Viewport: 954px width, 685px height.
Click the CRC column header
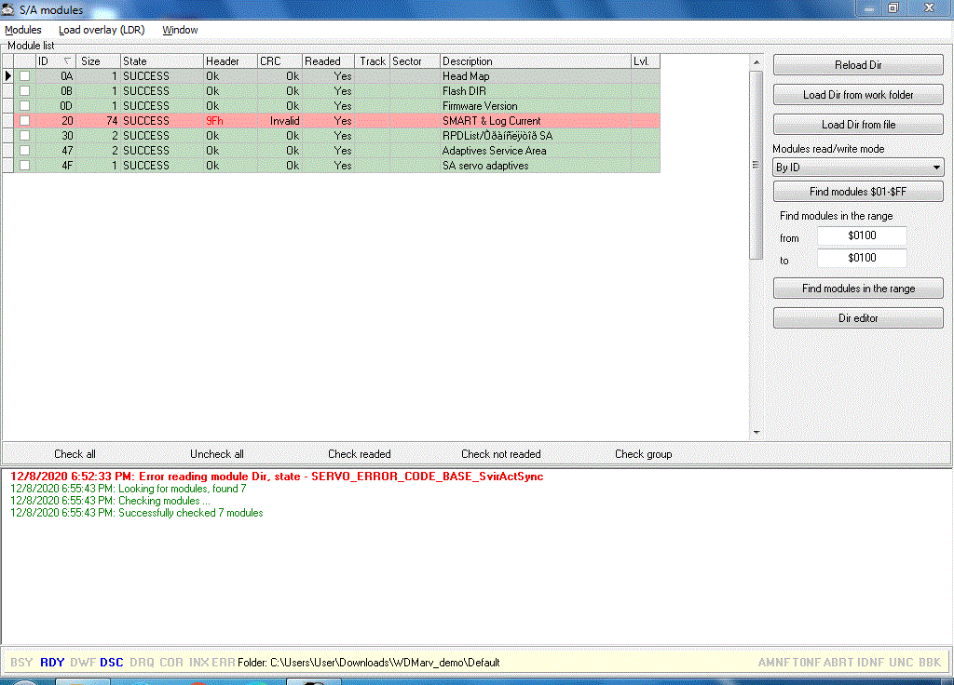click(x=279, y=61)
